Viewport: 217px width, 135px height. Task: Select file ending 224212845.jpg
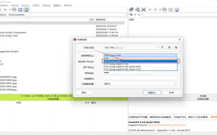[x=8, y=80]
